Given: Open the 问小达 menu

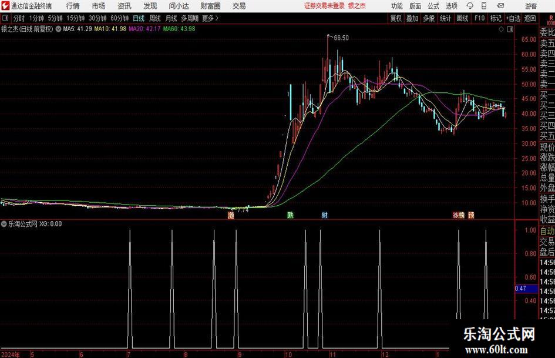Looking at the screenshot, I should pyautogui.click(x=179, y=6).
